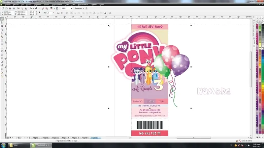Click the Import icon in toolbar

point(43,8)
